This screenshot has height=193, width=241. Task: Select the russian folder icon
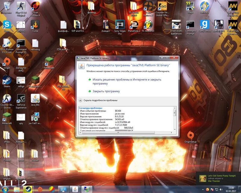click(x=35, y=155)
